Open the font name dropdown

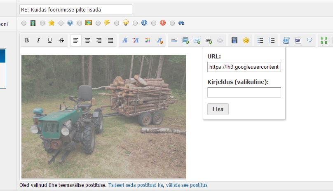(x=125, y=40)
